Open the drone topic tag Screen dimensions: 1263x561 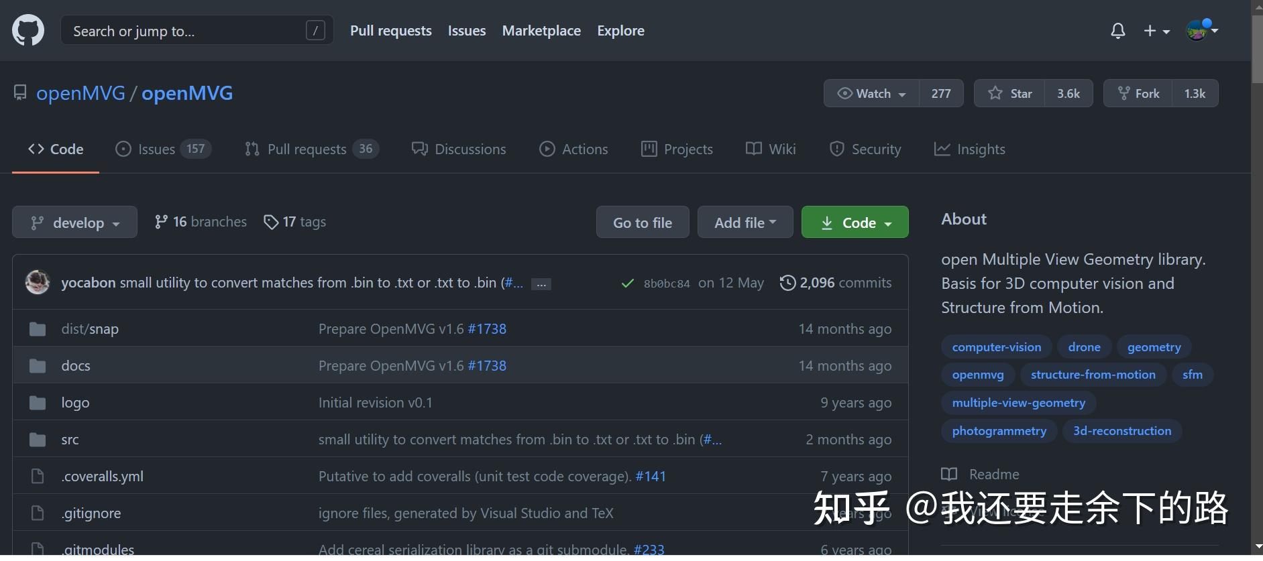(1085, 347)
